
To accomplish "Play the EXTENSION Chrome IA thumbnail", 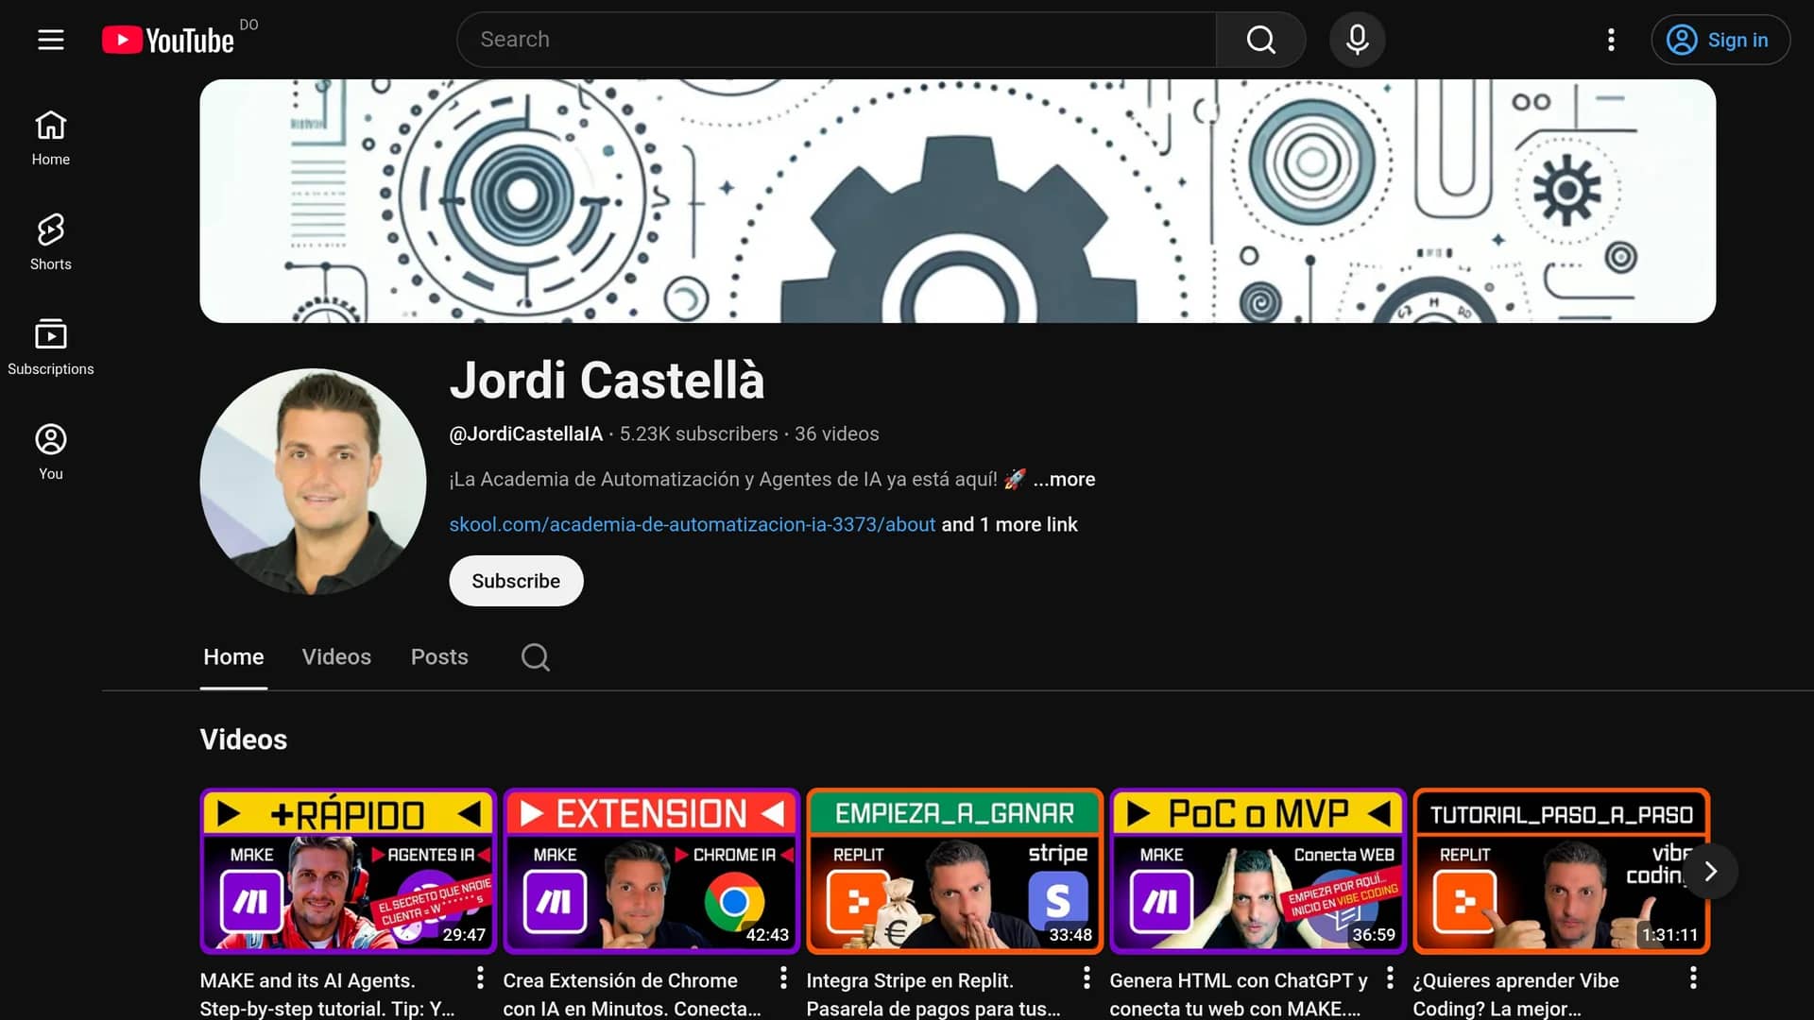I will [x=651, y=871].
